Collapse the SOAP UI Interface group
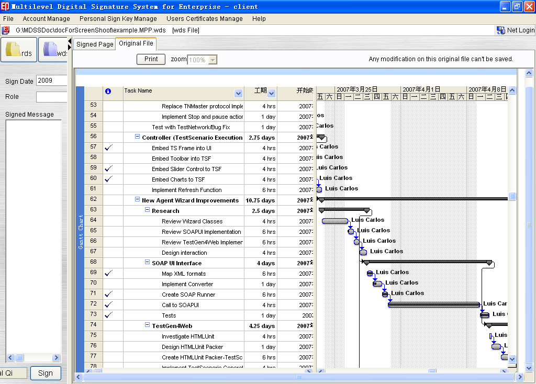This screenshot has height=384, width=536. [x=147, y=262]
